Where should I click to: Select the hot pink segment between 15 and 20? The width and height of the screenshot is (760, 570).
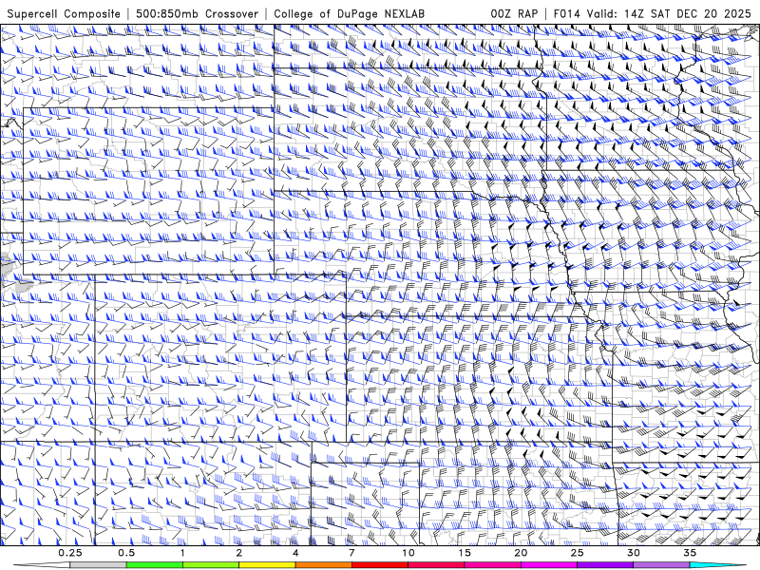click(492, 565)
